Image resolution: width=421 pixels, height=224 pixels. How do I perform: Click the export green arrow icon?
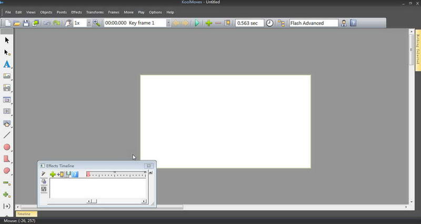35,23
